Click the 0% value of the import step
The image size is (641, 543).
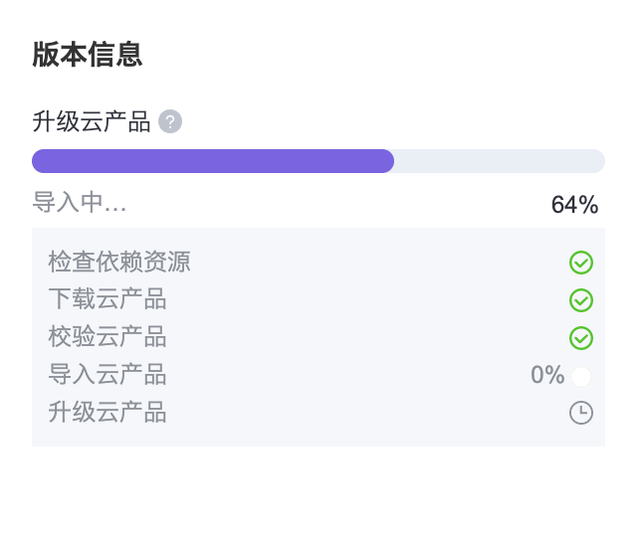(x=546, y=375)
